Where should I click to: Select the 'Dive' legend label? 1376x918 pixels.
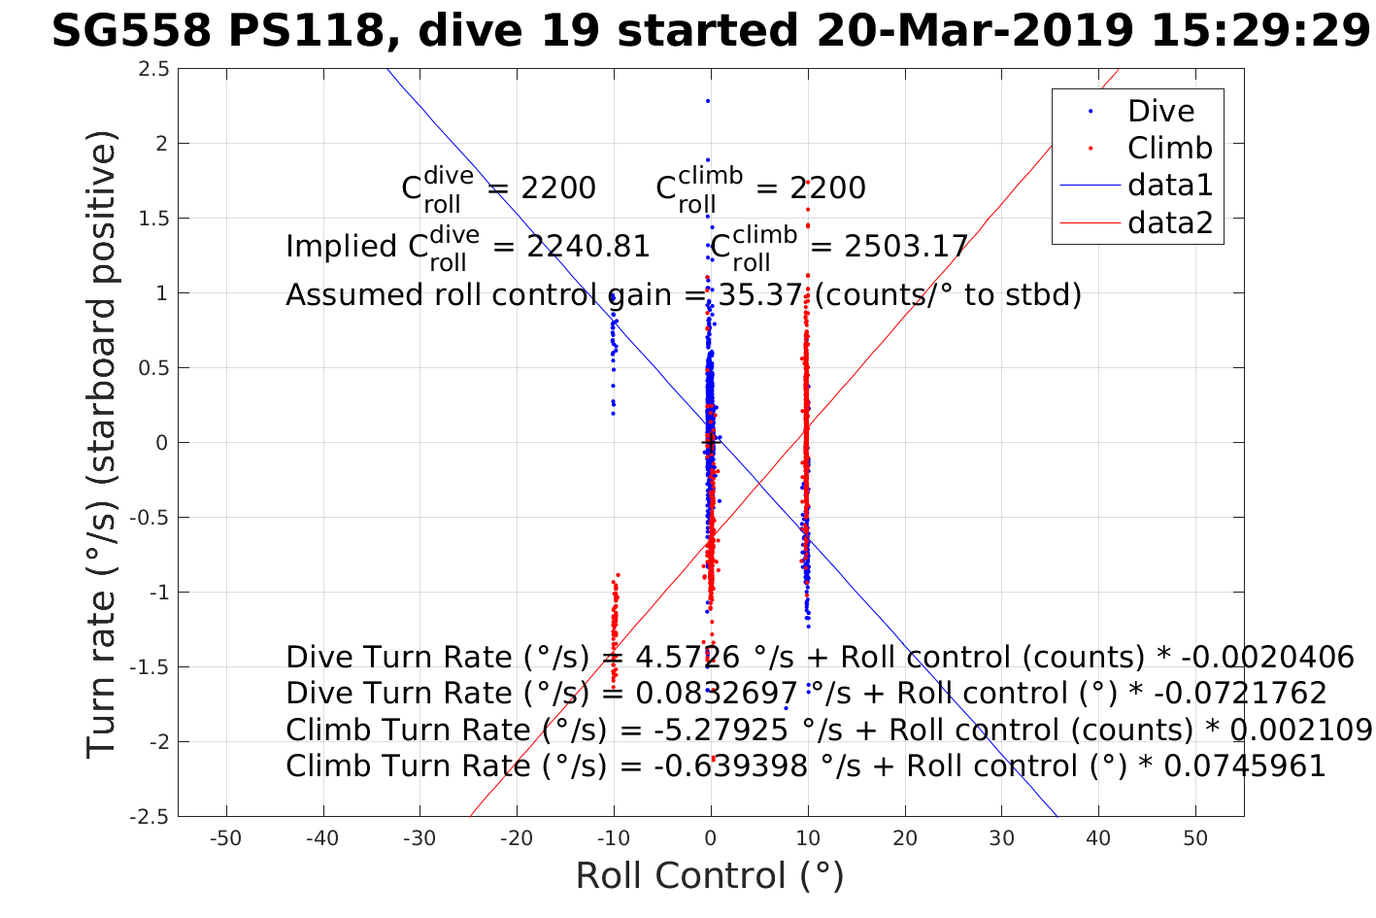(x=1160, y=111)
